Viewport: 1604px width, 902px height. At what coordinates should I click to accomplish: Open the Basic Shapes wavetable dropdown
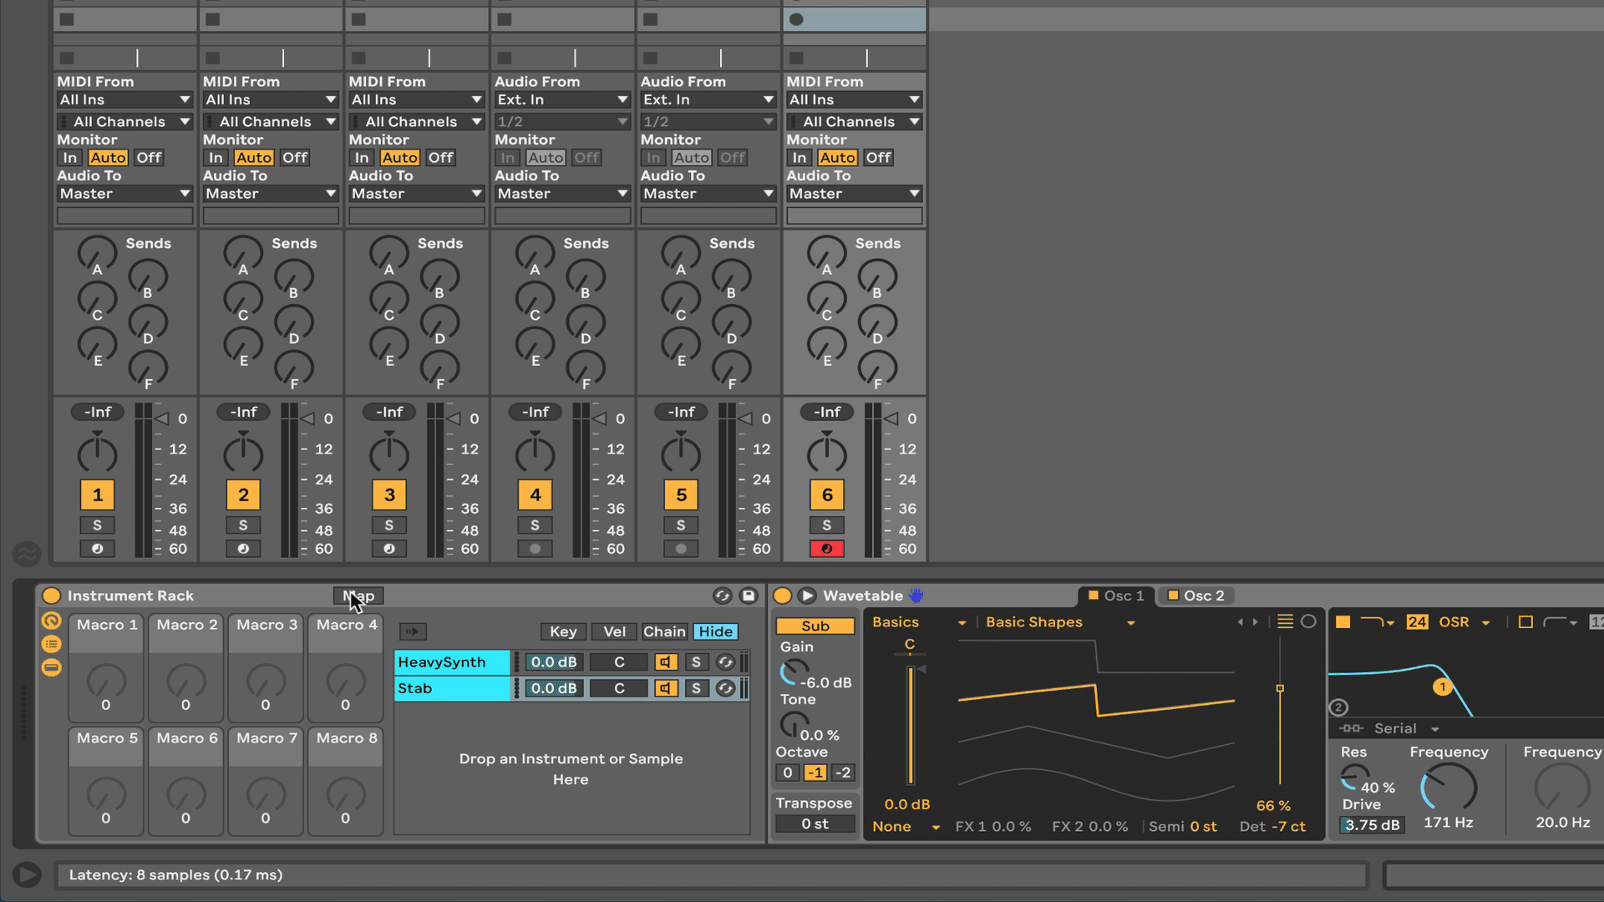[1059, 622]
